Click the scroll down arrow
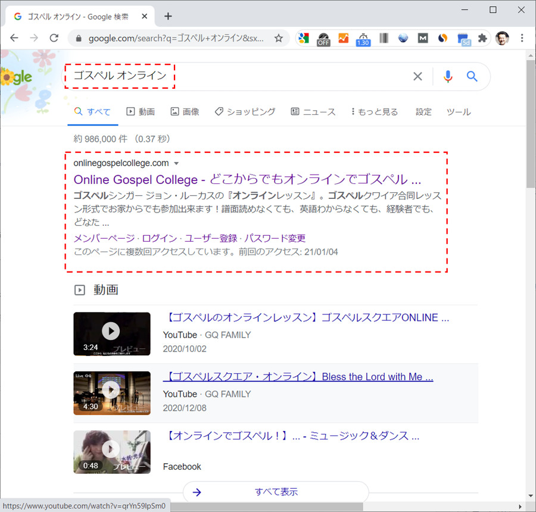536x512 pixels. [531, 495]
